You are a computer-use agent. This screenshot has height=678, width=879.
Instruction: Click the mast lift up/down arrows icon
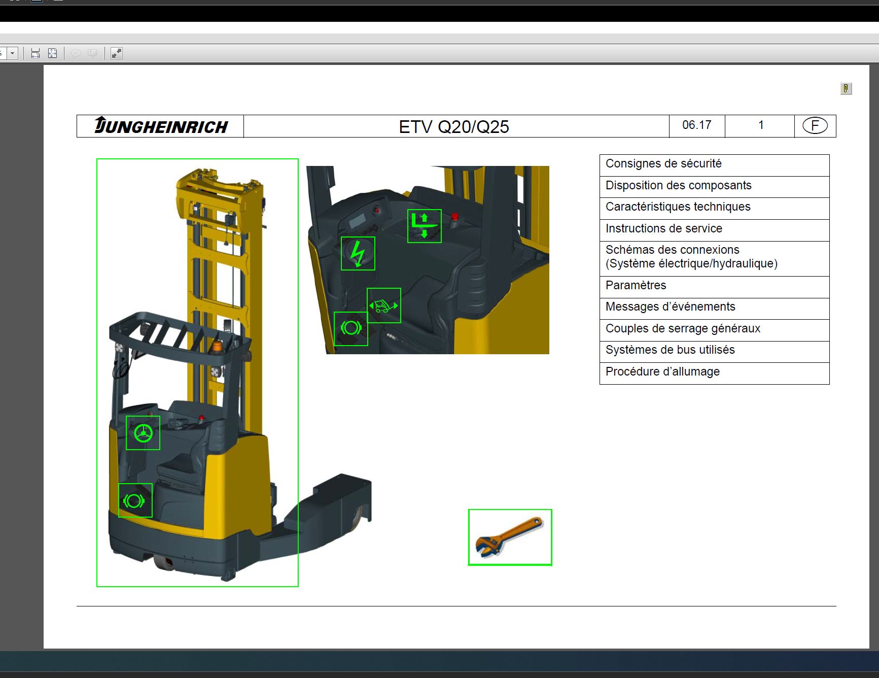424,226
